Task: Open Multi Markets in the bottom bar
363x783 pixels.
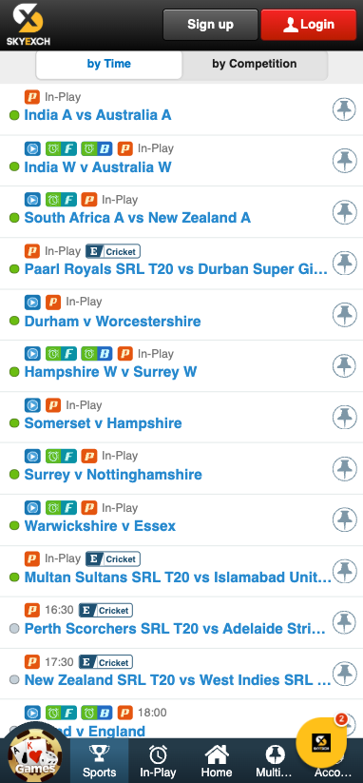Action: pyautogui.click(x=275, y=761)
